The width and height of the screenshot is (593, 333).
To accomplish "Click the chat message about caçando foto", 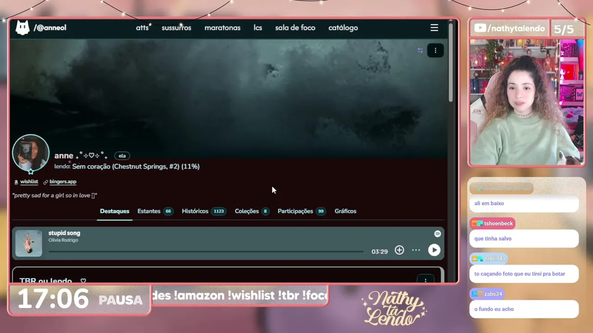I will pyautogui.click(x=520, y=274).
